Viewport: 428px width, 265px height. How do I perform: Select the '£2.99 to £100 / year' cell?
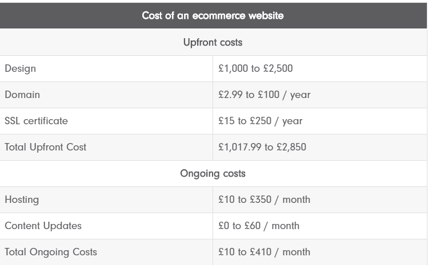(264, 95)
